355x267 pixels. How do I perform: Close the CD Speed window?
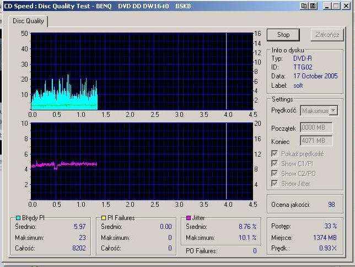pos(346,6)
